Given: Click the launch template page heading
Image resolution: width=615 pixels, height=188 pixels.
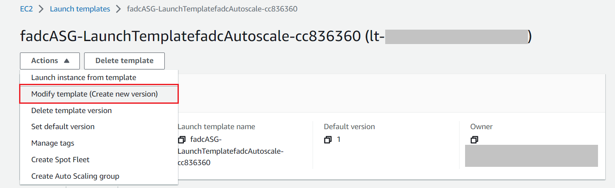Looking at the screenshot, I should (190, 37).
